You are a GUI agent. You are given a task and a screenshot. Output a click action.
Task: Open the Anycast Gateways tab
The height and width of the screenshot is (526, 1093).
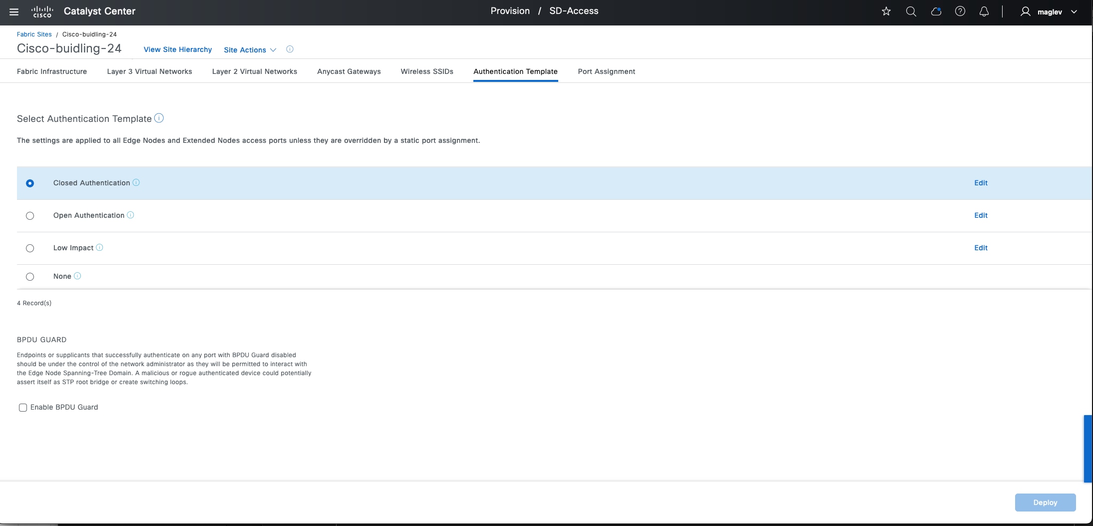pyautogui.click(x=349, y=71)
